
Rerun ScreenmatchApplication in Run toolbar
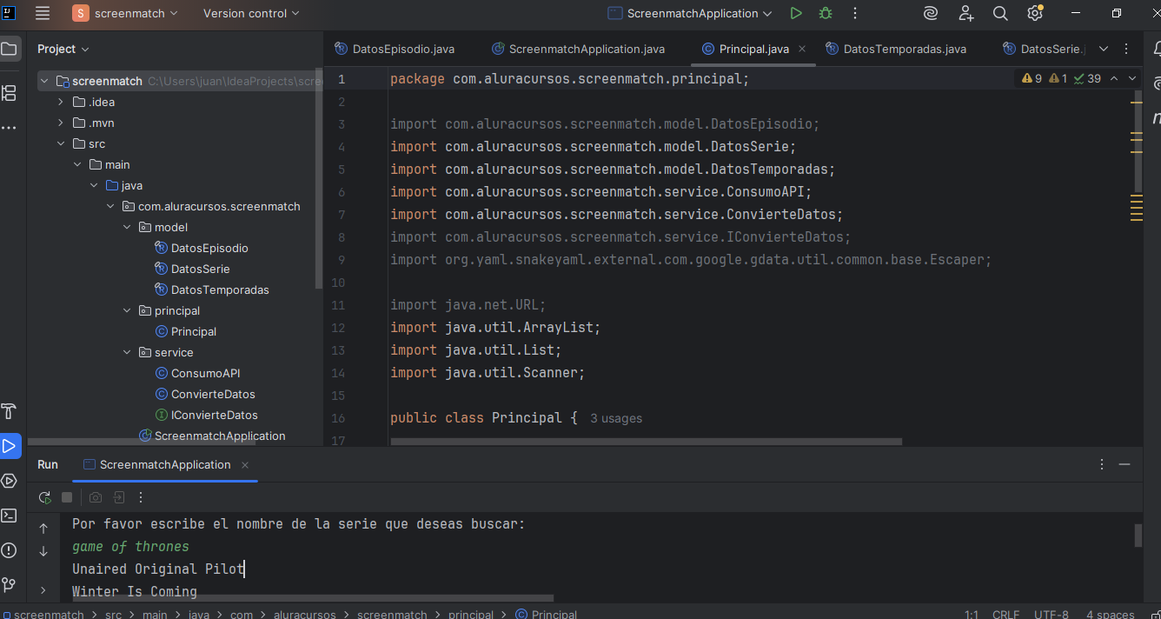(44, 497)
